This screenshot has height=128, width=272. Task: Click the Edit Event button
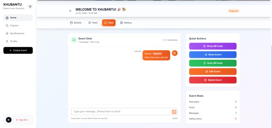click(x=213, y=72)
